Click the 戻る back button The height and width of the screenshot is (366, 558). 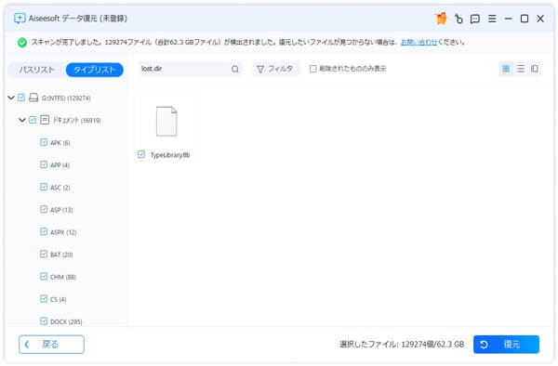coord(51,345)
